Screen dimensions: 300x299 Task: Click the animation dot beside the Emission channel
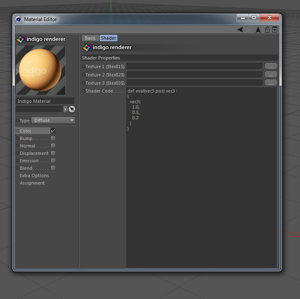coord(18,160)
